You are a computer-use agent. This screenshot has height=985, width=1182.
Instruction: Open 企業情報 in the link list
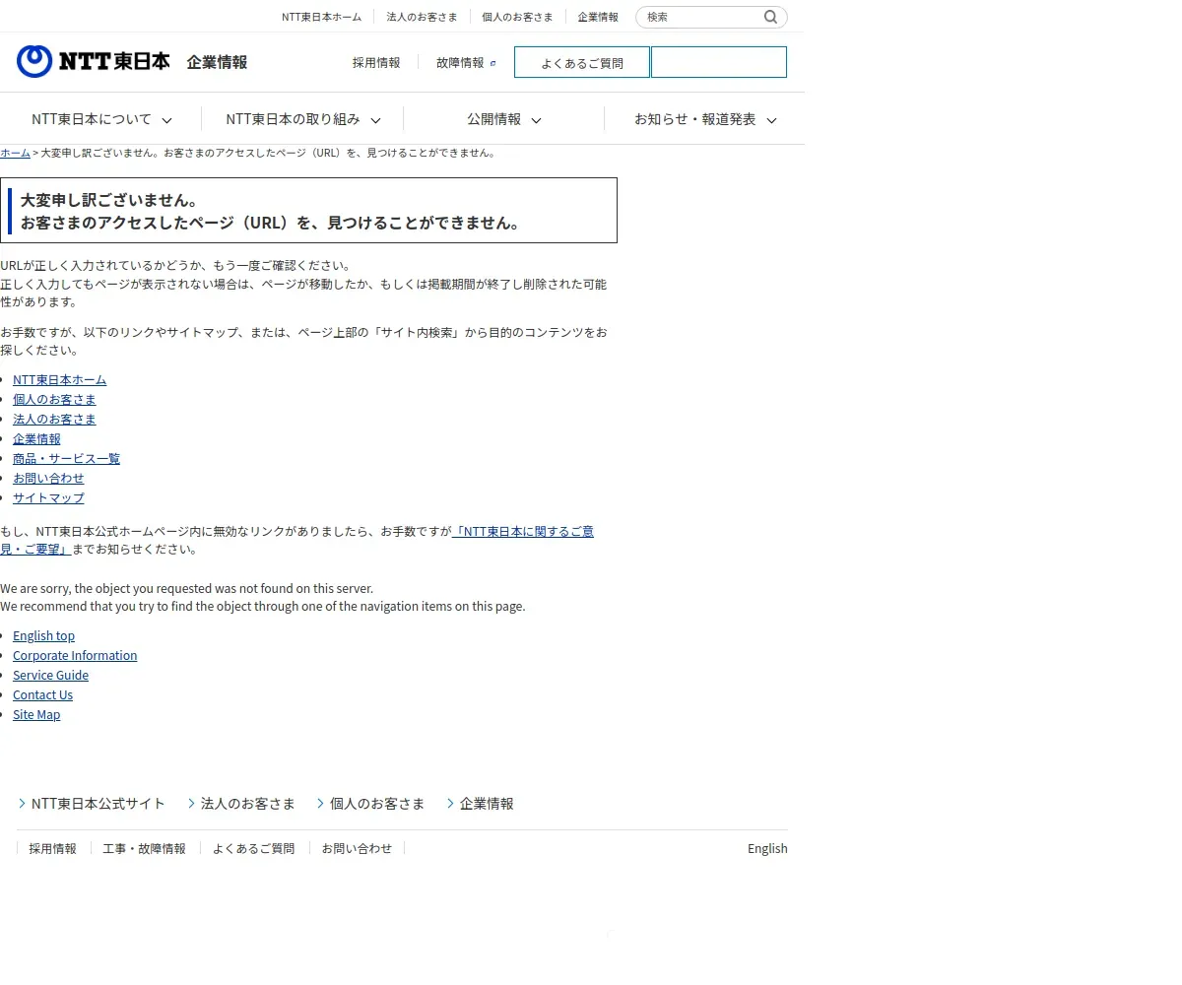36,438
